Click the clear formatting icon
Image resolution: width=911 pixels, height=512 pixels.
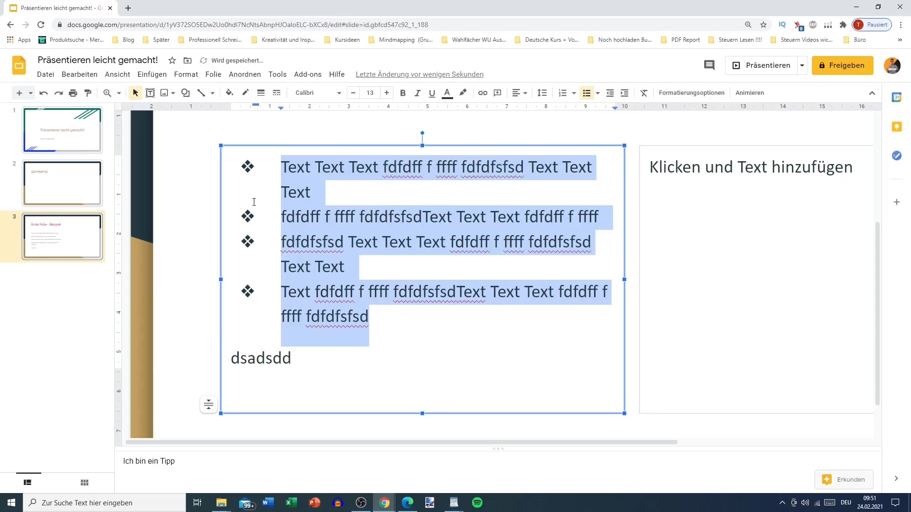[644, 93]
